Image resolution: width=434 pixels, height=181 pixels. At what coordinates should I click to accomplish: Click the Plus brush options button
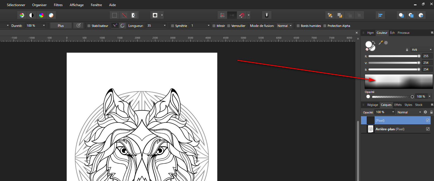61,26
